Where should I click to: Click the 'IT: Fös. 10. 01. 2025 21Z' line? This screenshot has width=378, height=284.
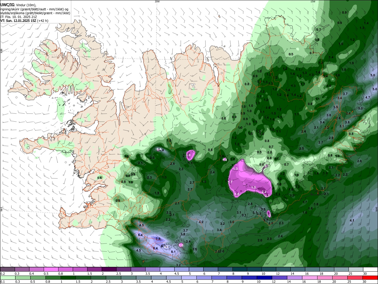[x=19, y=17]
